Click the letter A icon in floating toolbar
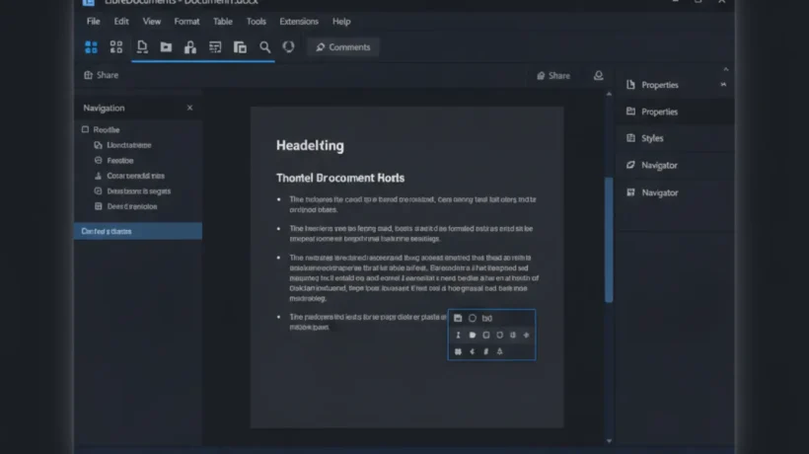This screenshot has height=454, width=809. click(499, 351)
